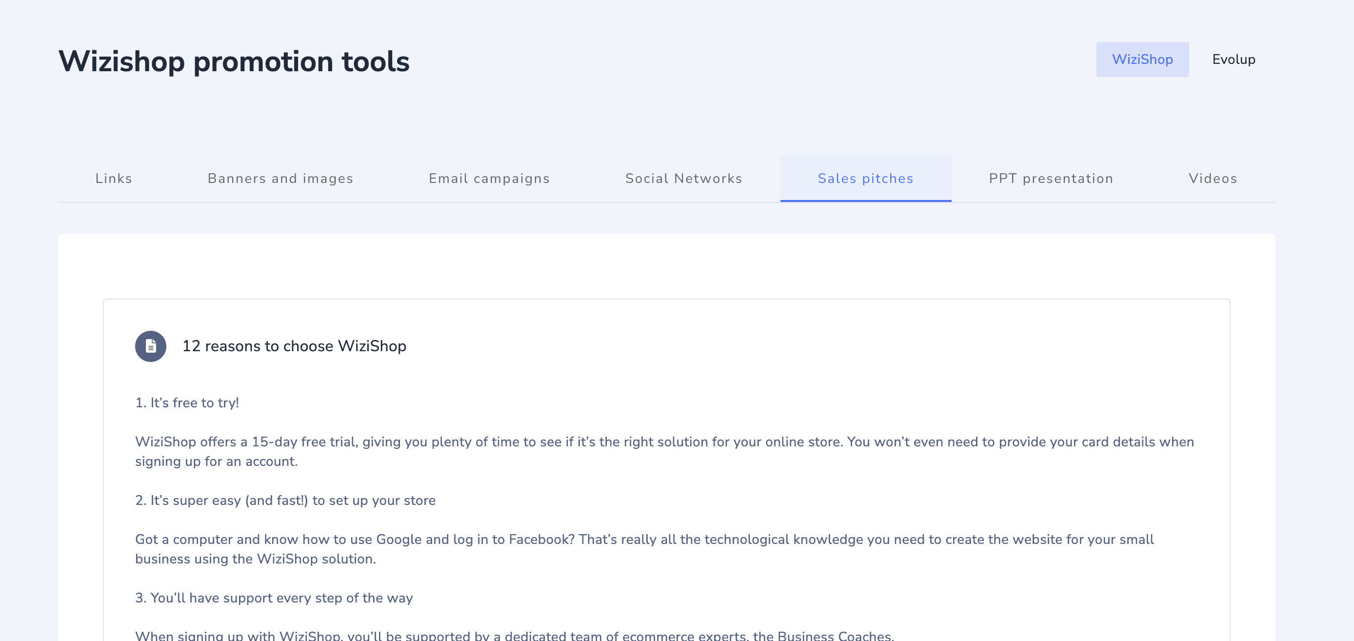Switch to the Links tab
The height and width of the screenshot is (641, 1354).
pos(114,178)
